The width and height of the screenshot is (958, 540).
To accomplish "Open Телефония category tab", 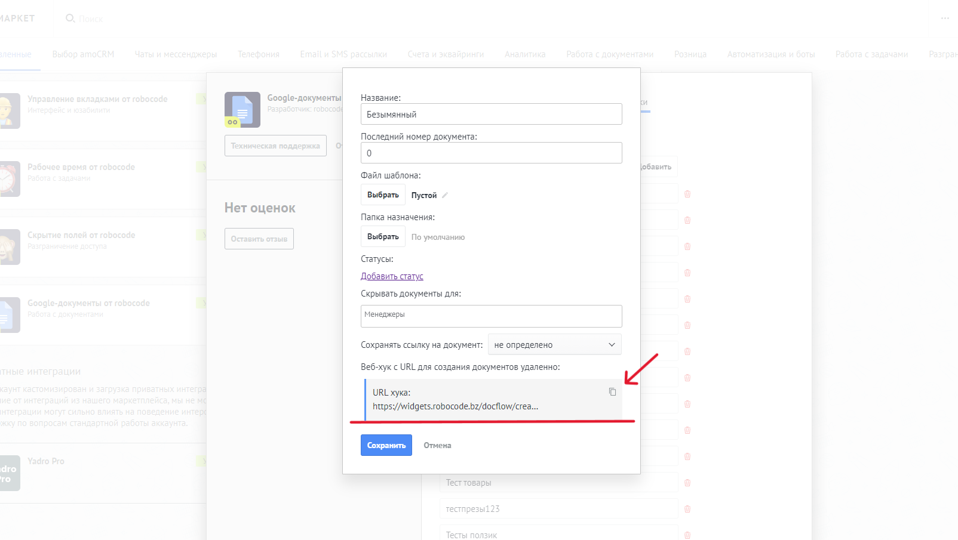I will tap(259, 54).
